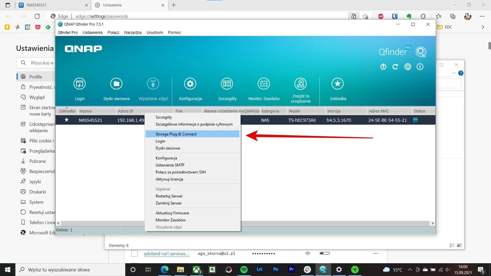Open a new browser tab

(x=174, y=5)
